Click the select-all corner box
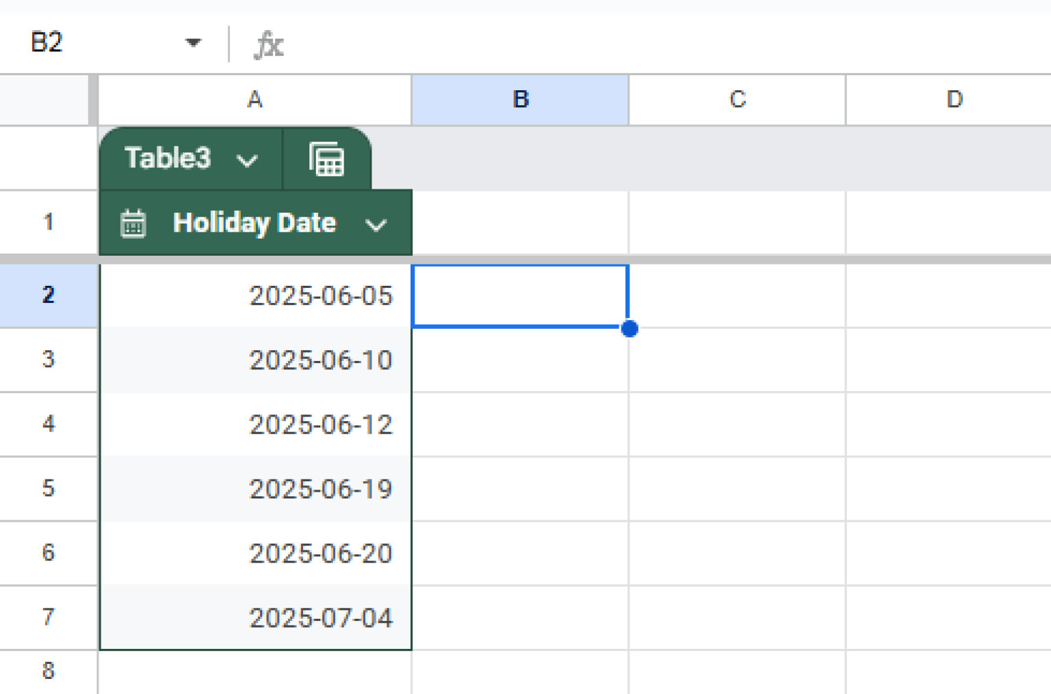The width and height of the screenshot is (1051, 694). (x=44, y=100)
